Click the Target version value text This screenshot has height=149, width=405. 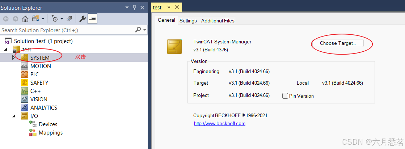pos(249,83)
